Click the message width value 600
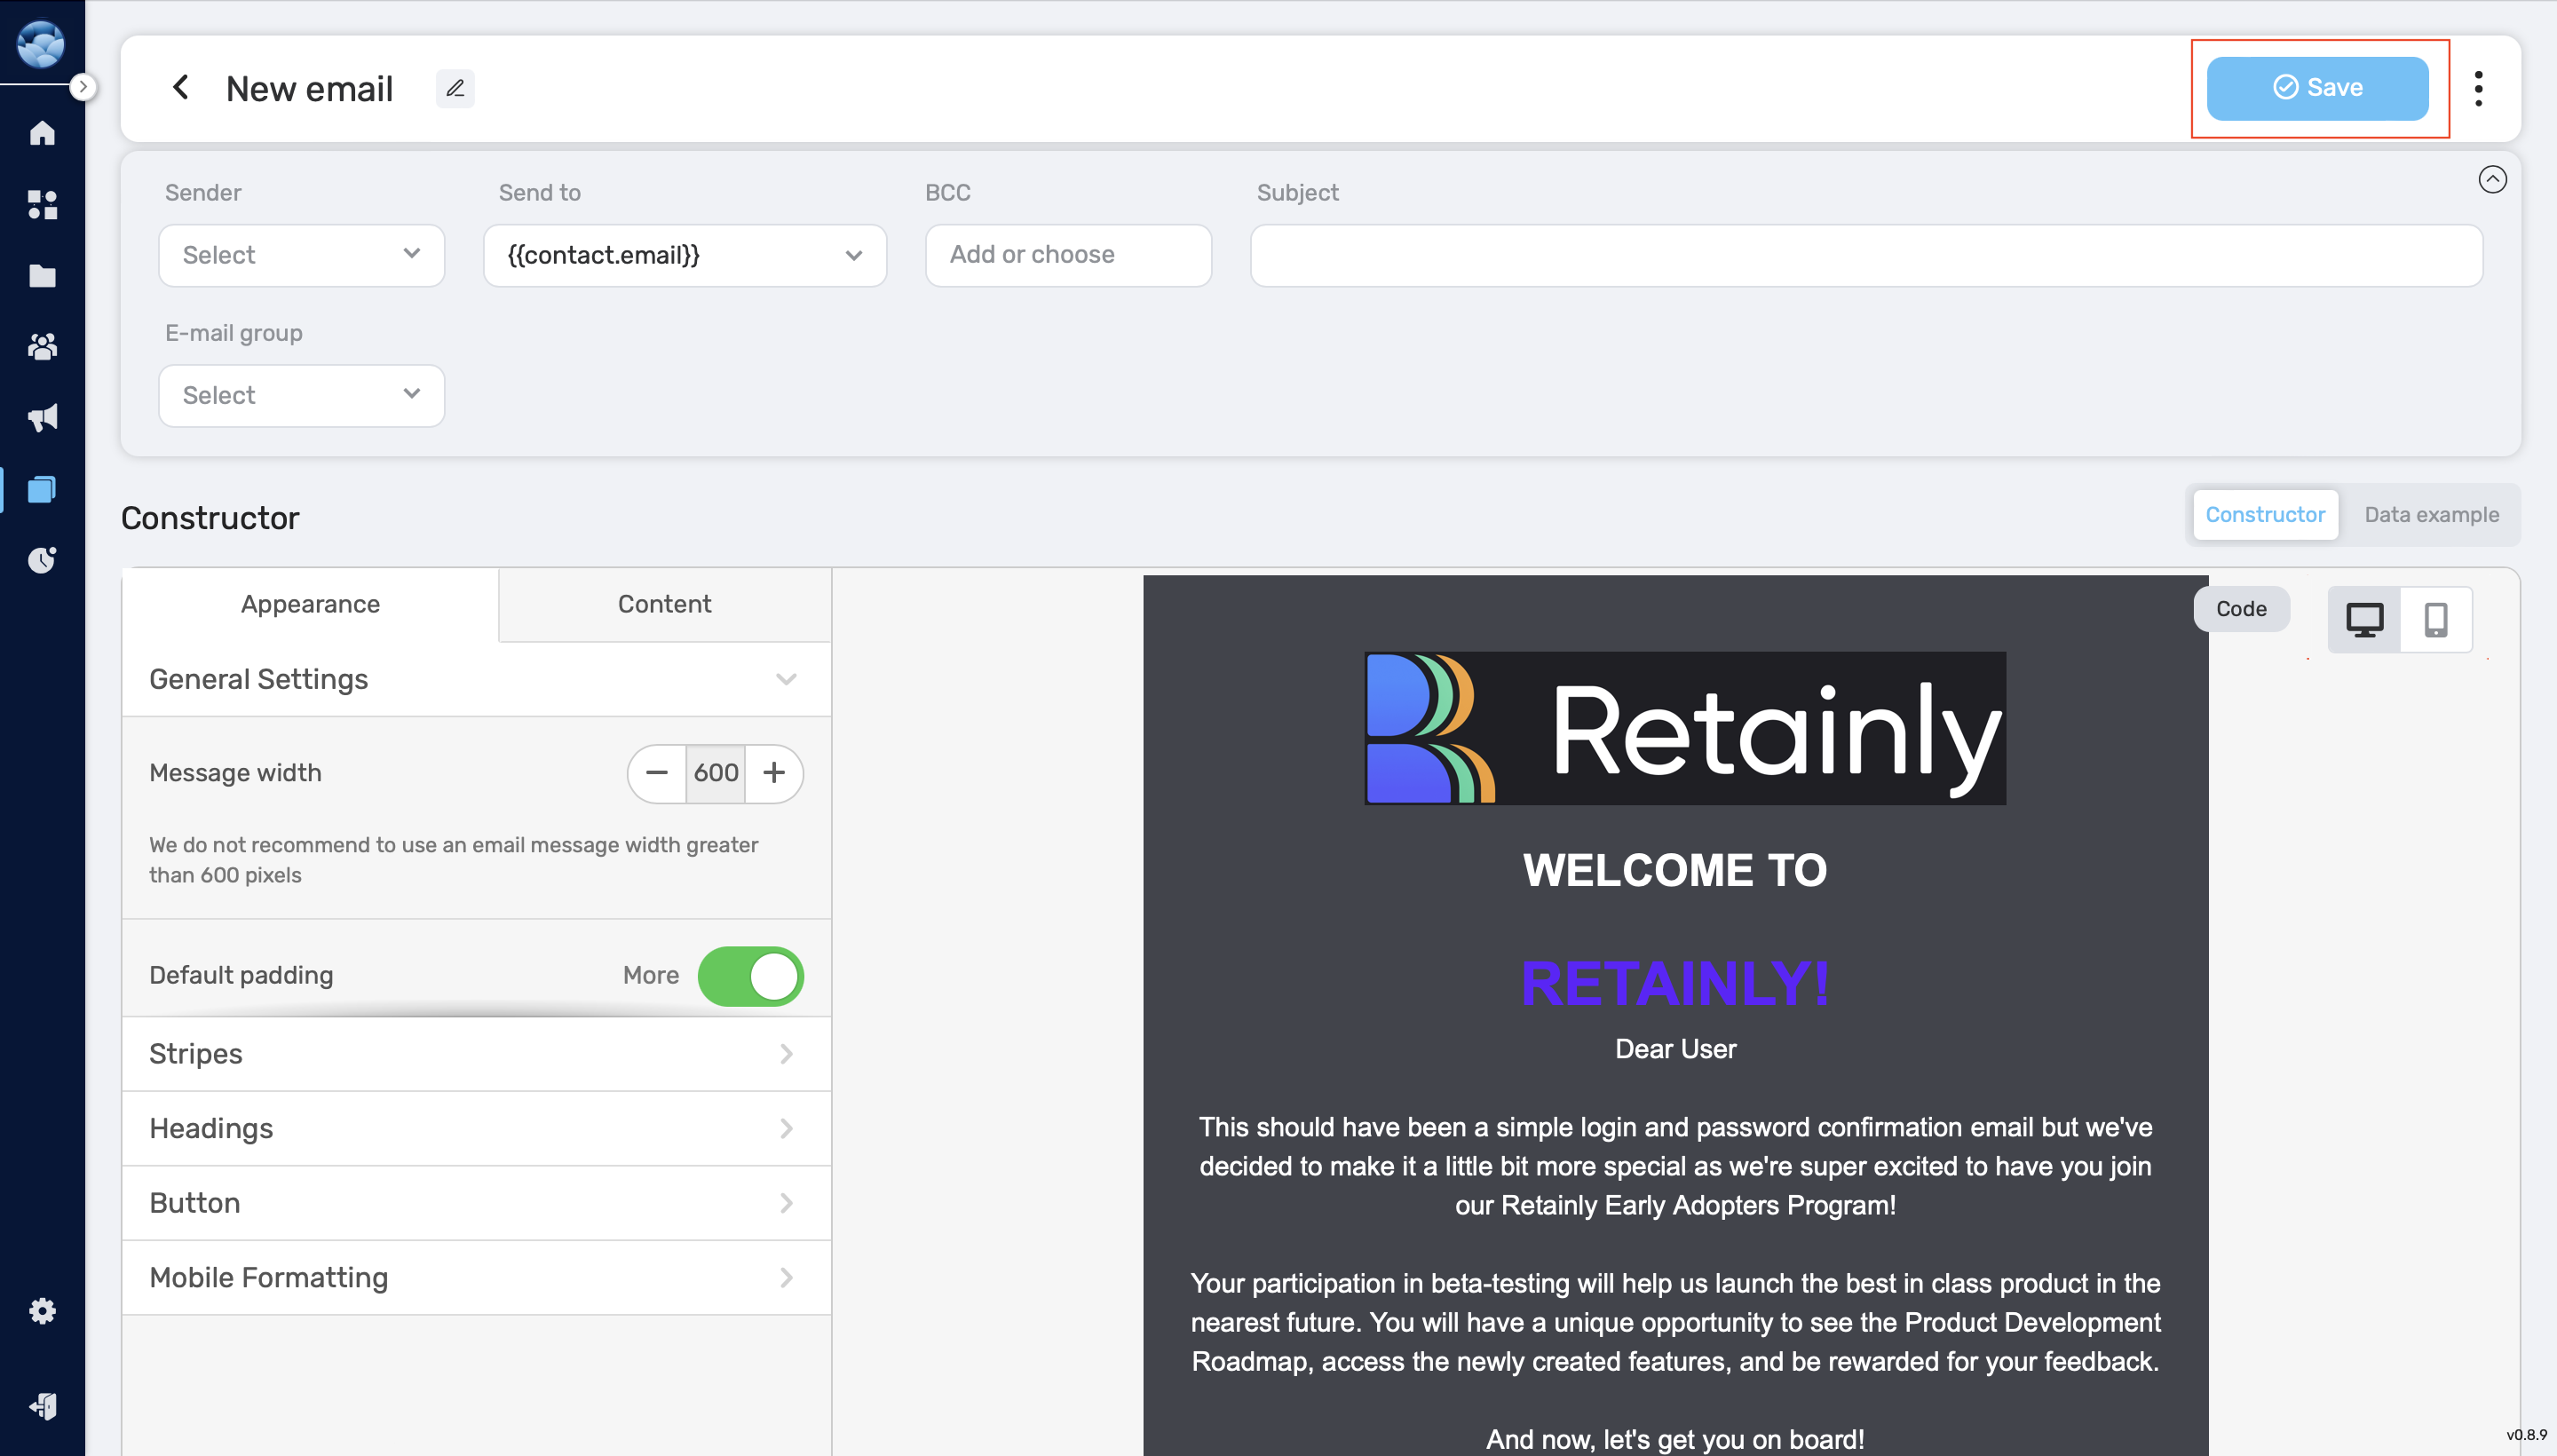2557x1456 pixels. click(716, 773)
